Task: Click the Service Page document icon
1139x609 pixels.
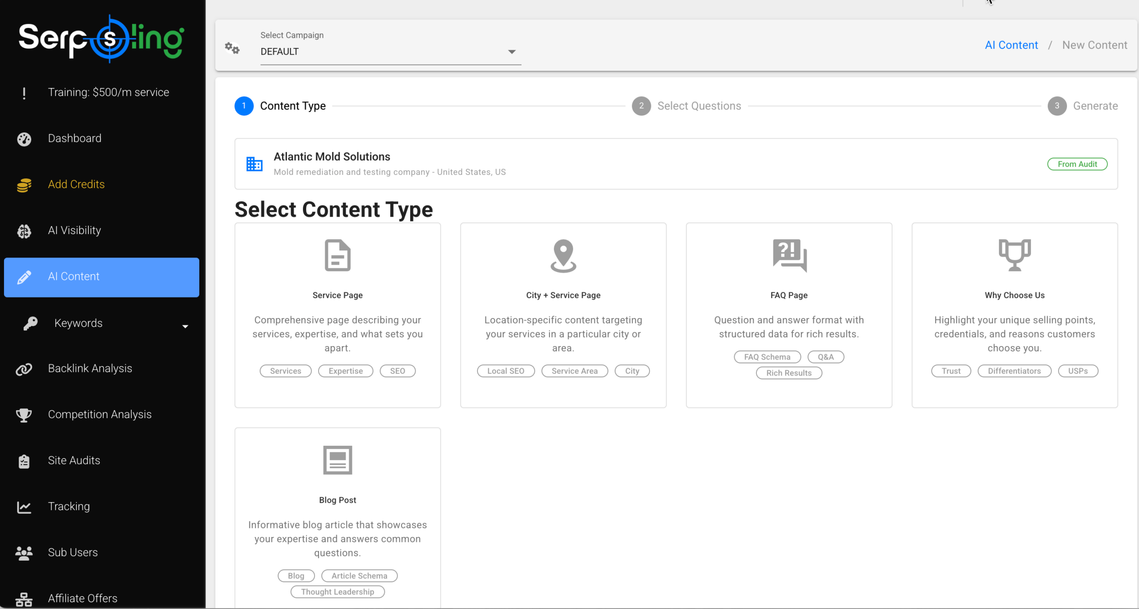Action: tap(337, 255)
